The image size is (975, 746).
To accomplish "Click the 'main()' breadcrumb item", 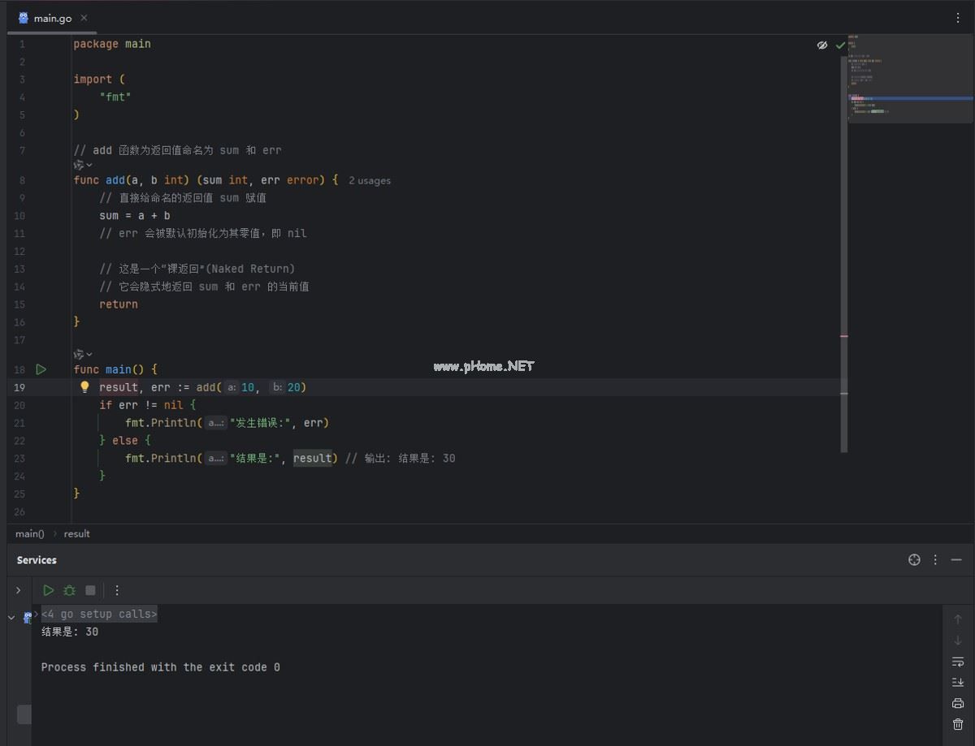I will click(30, 534).
